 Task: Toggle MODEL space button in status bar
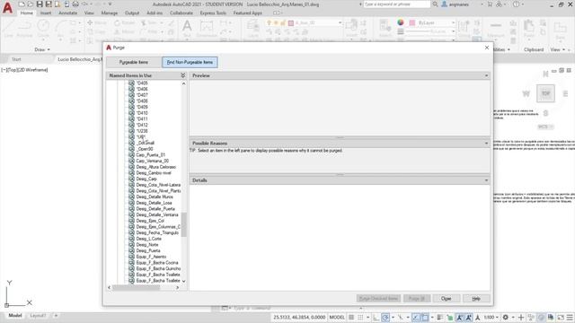pos(337,317)
